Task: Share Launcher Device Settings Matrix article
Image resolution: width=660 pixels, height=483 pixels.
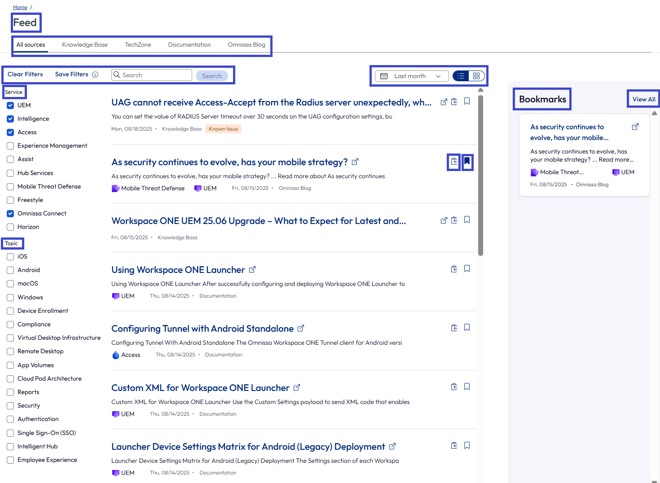Action: tap(454, 445)
